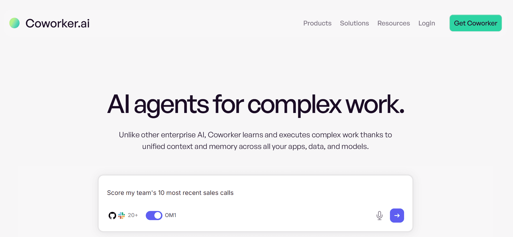
Task: Click the green Coworker.ai logo orb
Action: (x=14, y=23)
